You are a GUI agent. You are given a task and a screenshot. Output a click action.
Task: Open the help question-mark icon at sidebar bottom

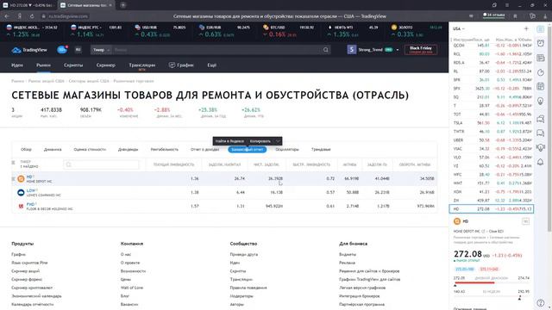(x=541, y=302)
